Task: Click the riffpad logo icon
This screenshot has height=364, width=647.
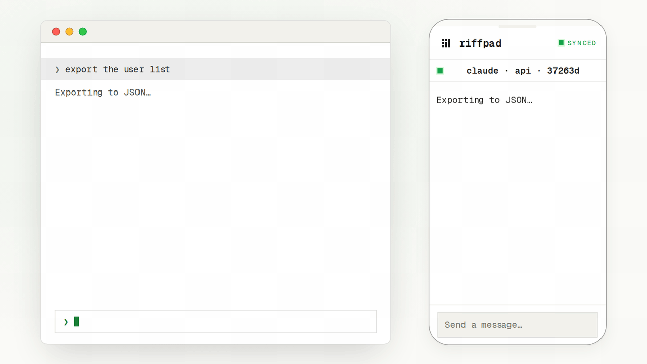Action: tap(446, 43)
